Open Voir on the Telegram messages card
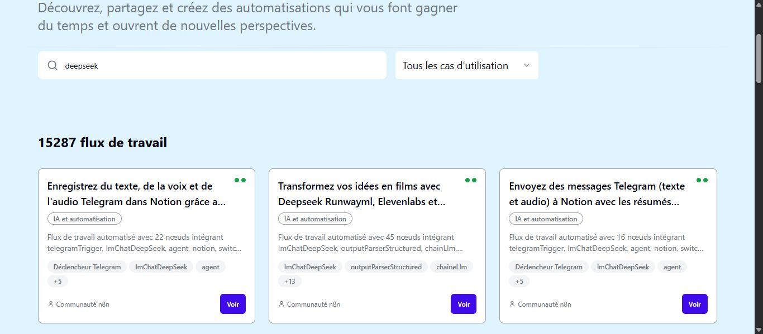The image size is (763, 334). pyautogui.click(x=695, y=304)
